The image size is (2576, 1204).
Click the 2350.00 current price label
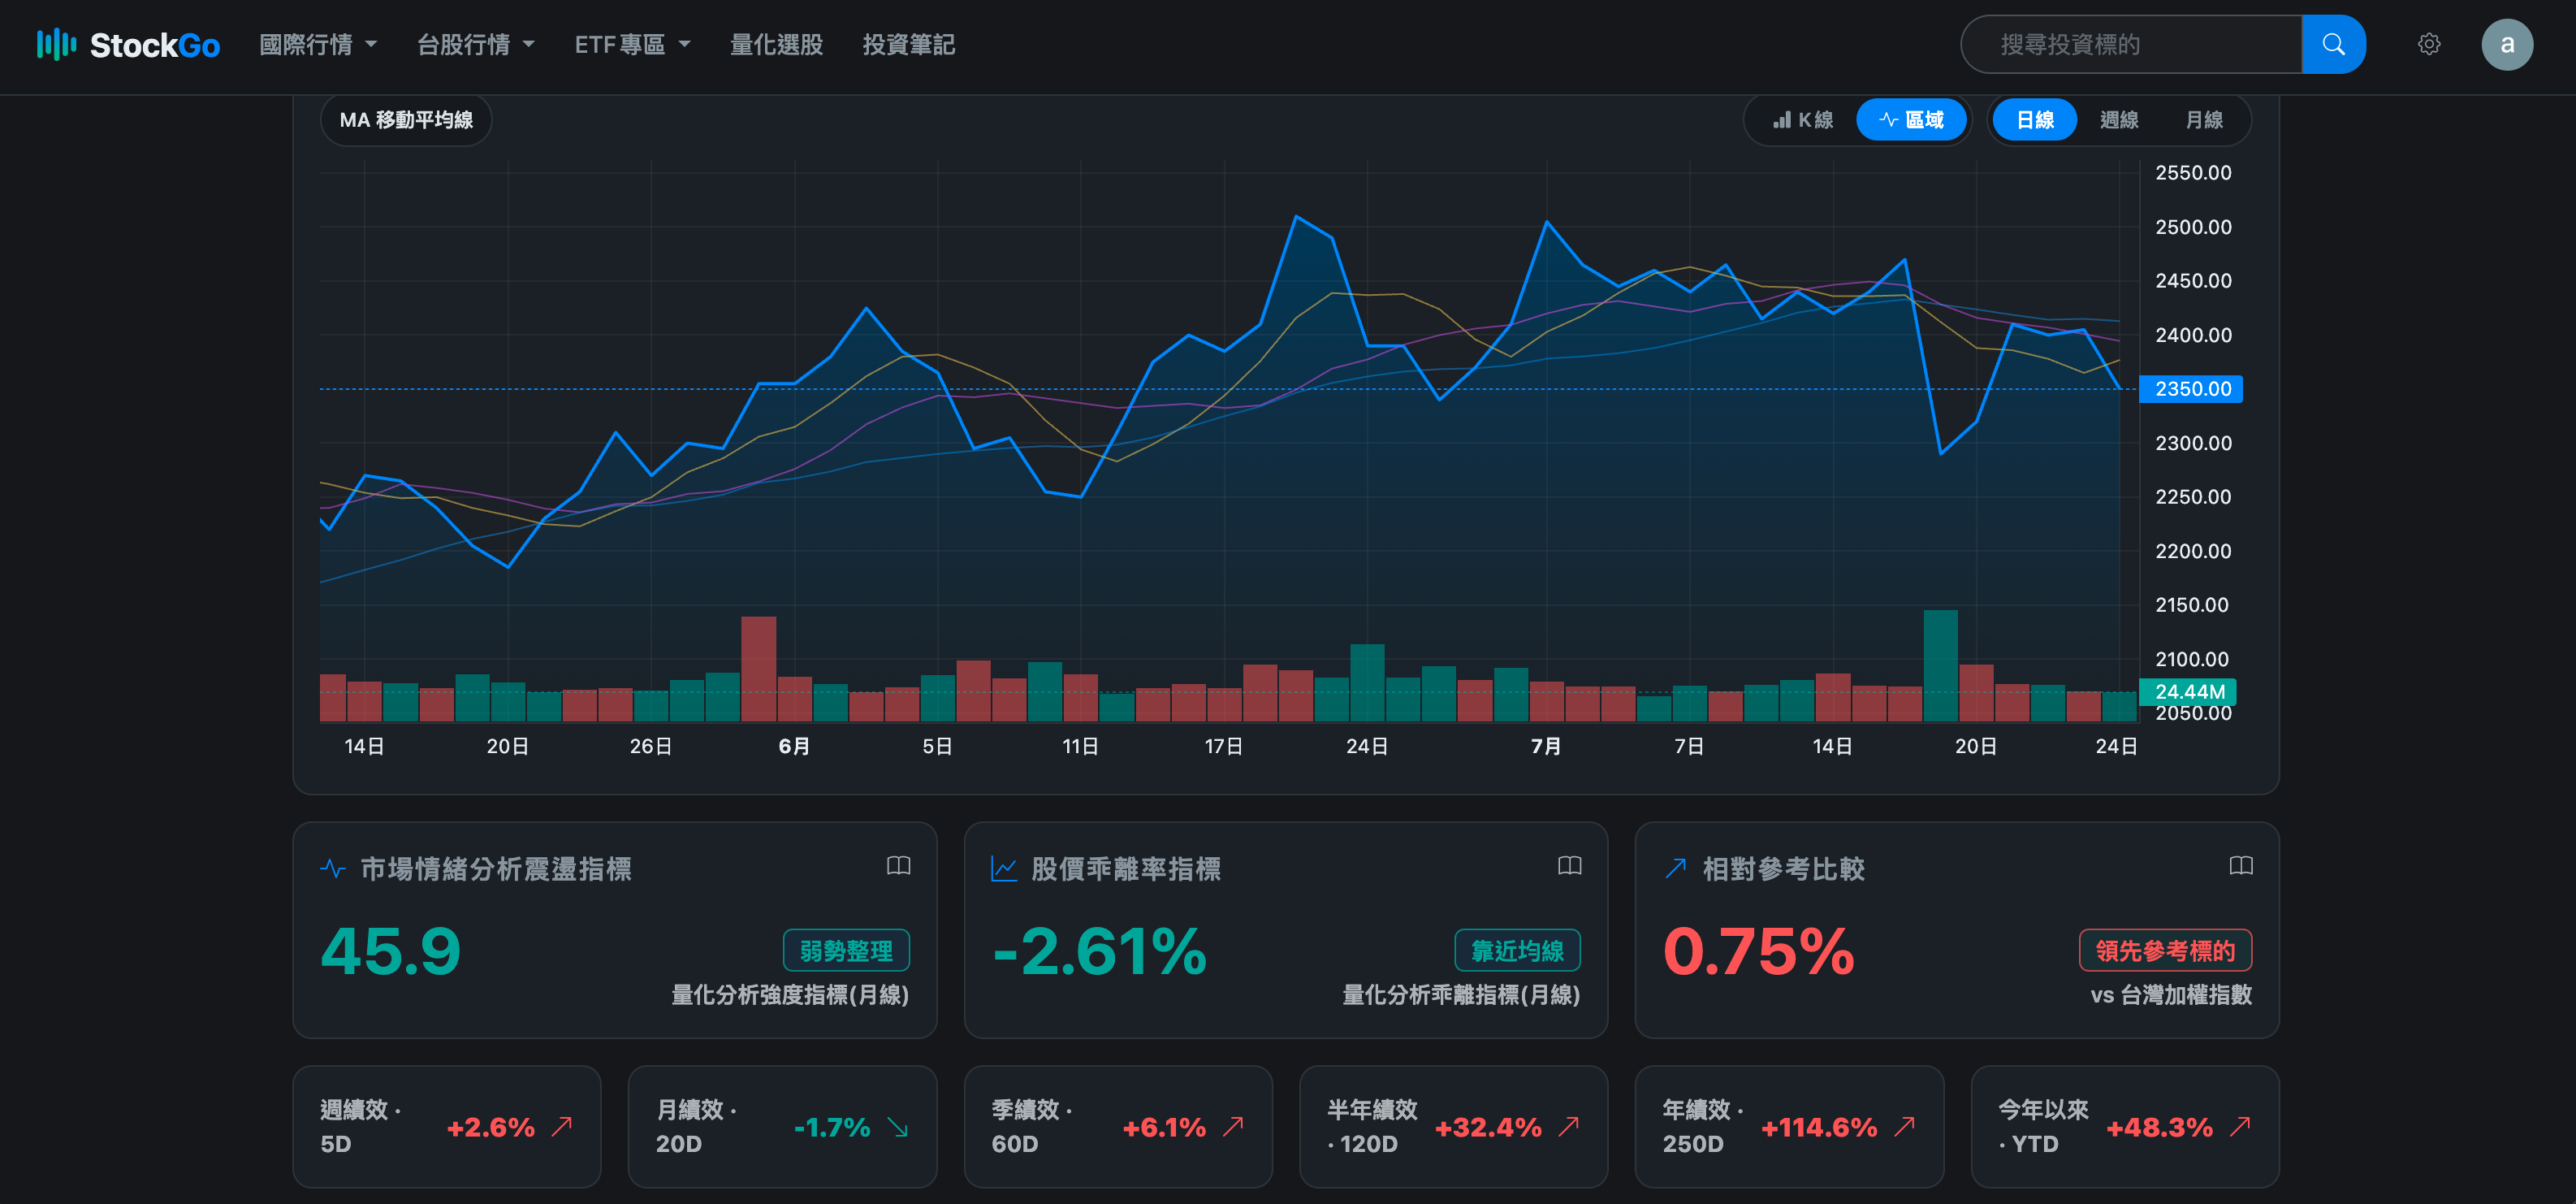pos(2191,389)
